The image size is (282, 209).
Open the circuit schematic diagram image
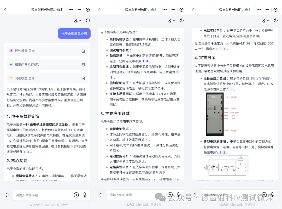coord(226,165)
